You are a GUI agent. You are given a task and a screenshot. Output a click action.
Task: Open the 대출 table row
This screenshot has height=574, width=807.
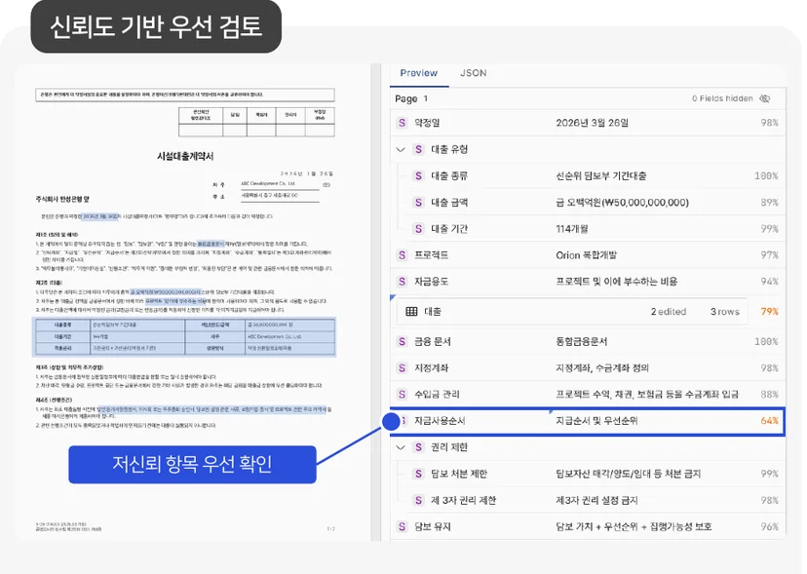tap(572, 312)
